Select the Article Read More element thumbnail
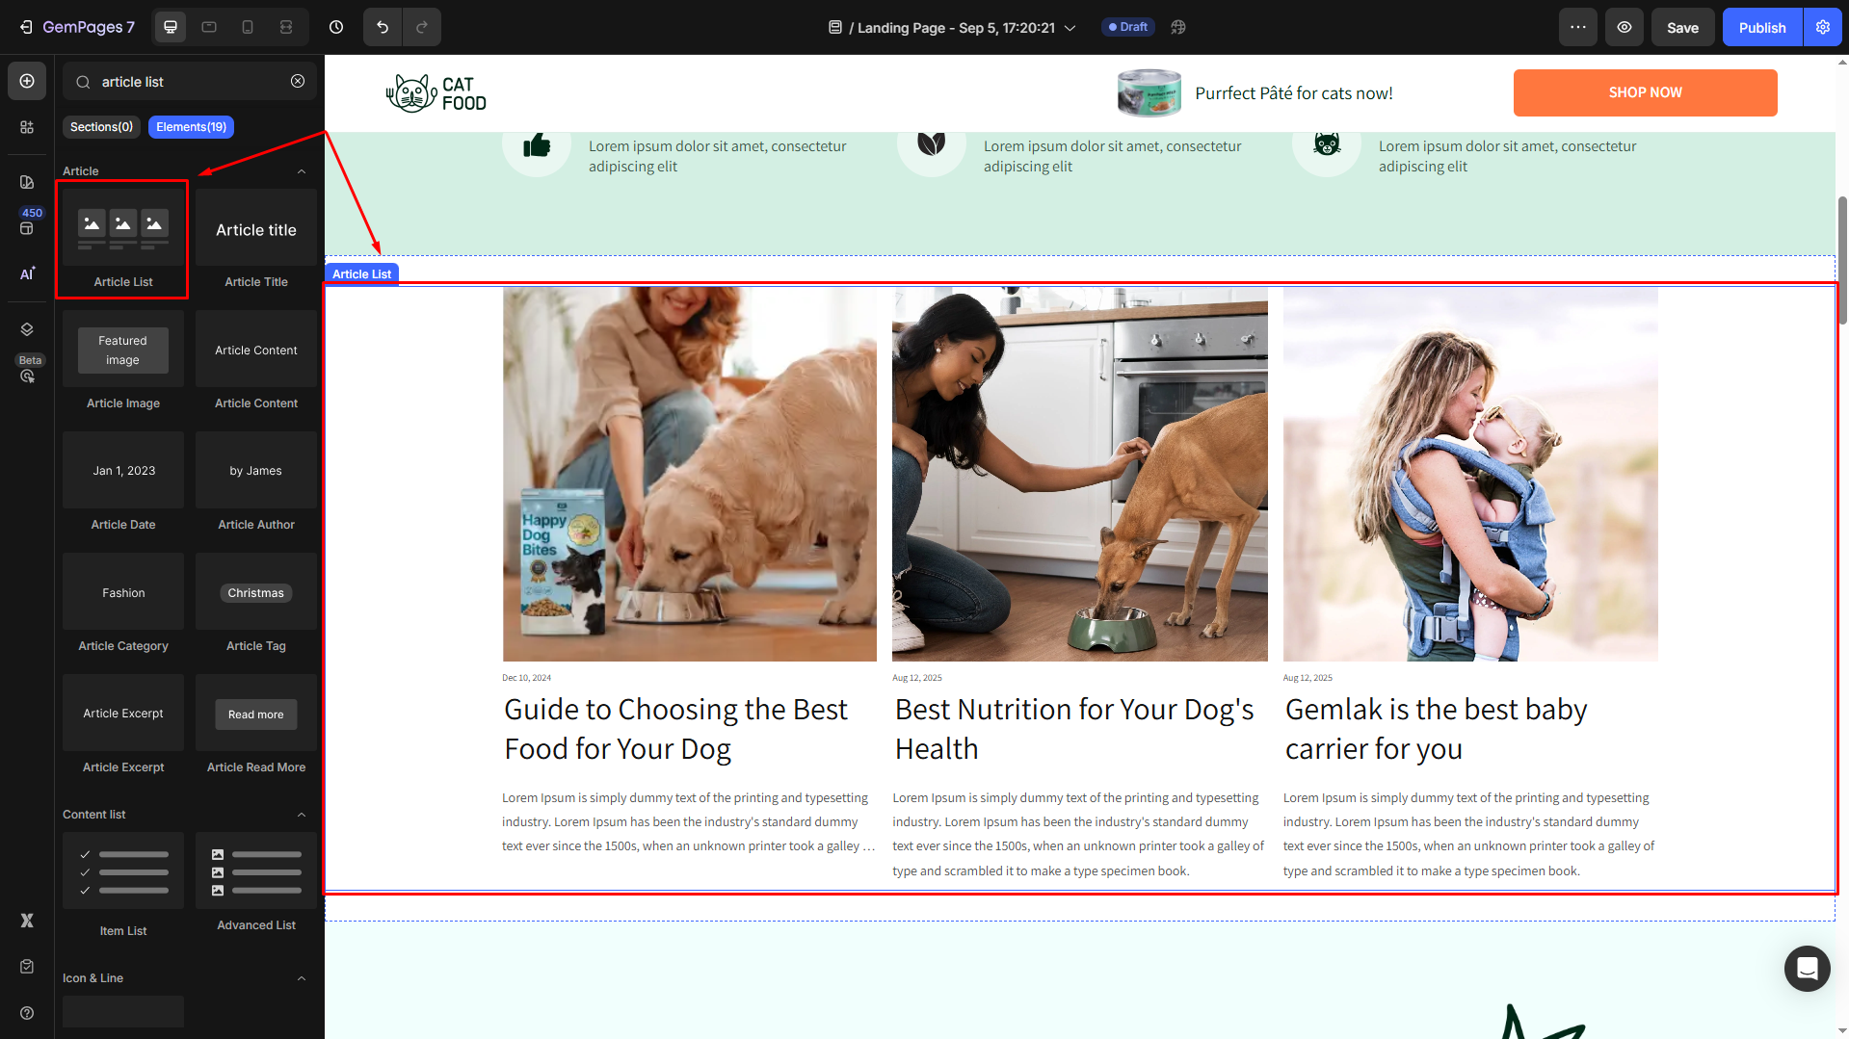 [x=256, y=714]
